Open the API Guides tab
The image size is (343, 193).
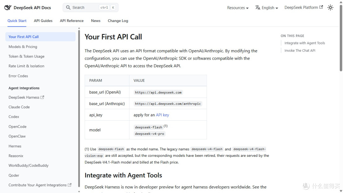click(x=43, y=21)
